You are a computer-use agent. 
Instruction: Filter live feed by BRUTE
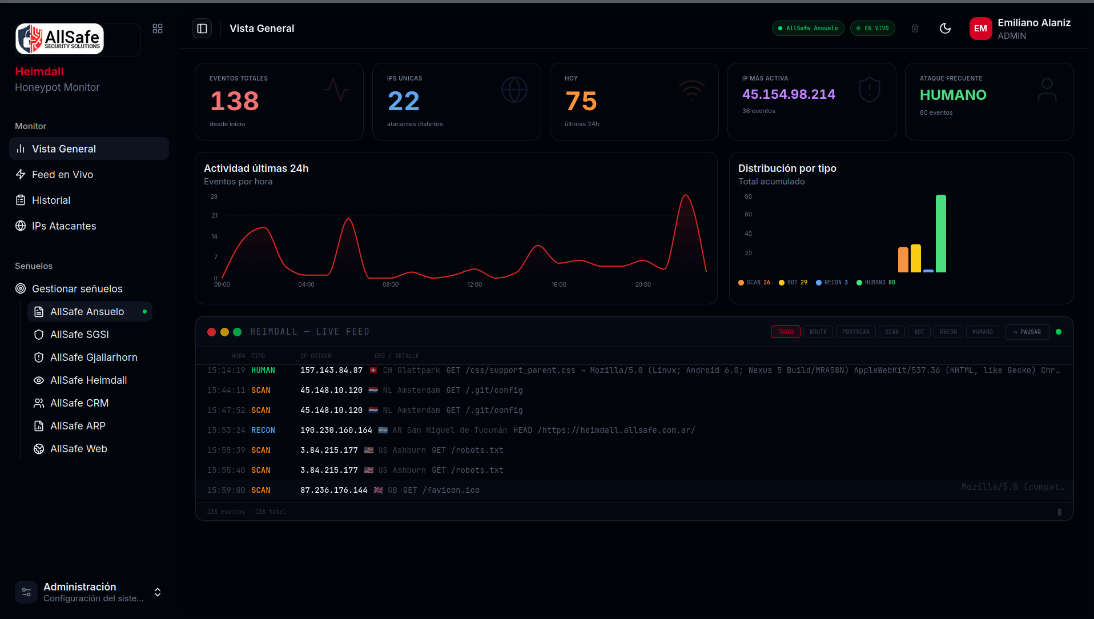pos(818,332)
